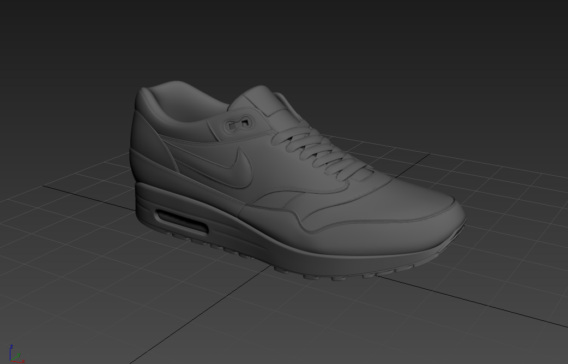Click the shoelaces mesh on the sneaker
Viewport: 568px width, 364px height.
[x=322, y=152]
